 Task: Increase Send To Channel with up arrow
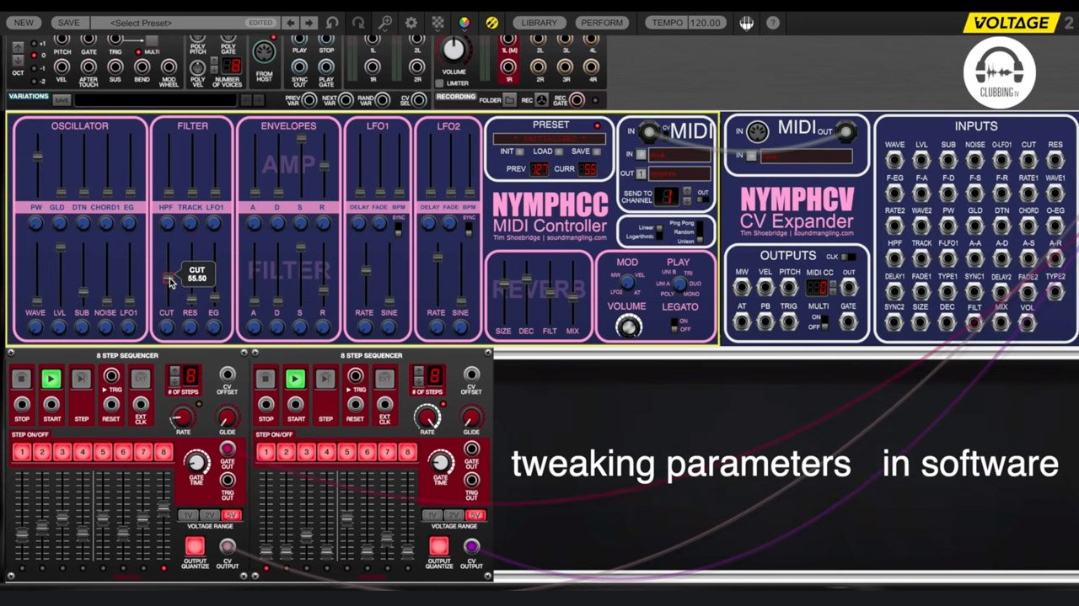687,192
